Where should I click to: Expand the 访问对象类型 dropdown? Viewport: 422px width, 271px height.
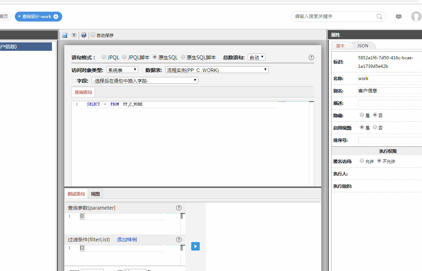(x=122, y=70)
